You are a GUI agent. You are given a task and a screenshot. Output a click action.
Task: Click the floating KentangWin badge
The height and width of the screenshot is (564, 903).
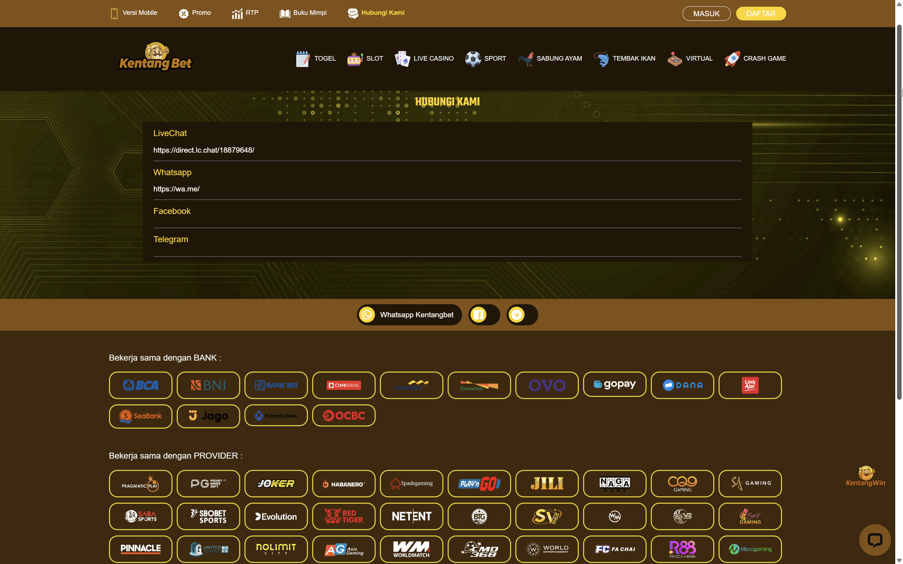click(x=865, y=476)
